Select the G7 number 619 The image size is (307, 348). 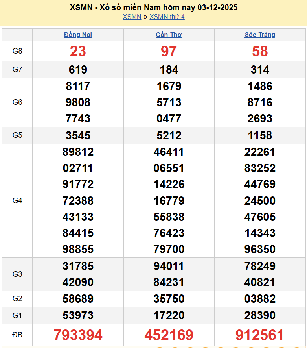(x=78, y=70)
